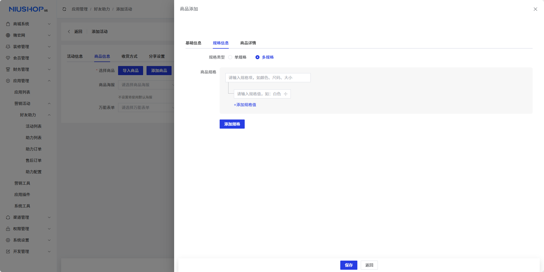Image resolution: width=544 pixels, height=272 pixels.
Task: Switch to the 分享设置 tab
Action: click(157, 56)
